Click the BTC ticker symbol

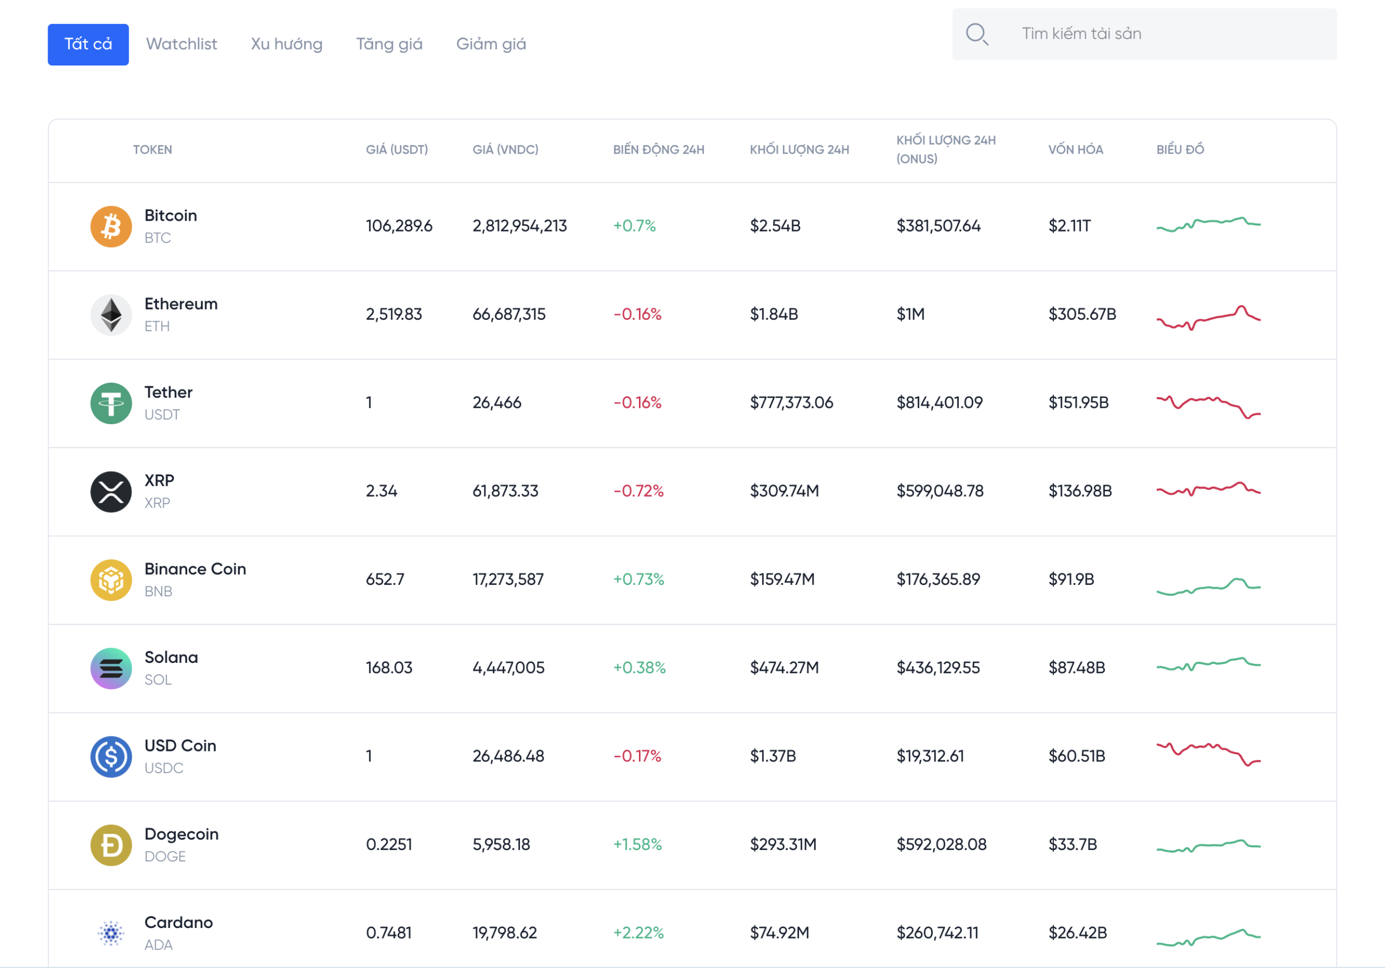pyautogui.click(x=157, y=238)
